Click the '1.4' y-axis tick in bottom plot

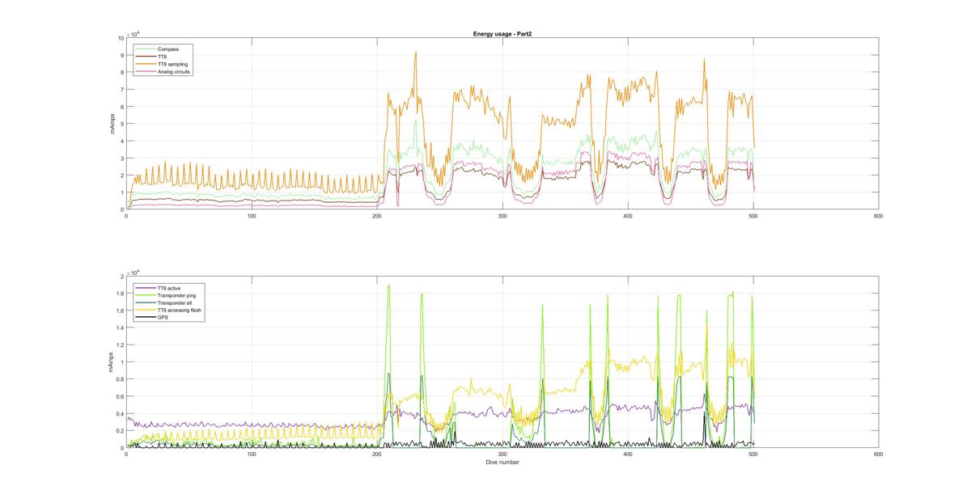(x=120, y=328)
